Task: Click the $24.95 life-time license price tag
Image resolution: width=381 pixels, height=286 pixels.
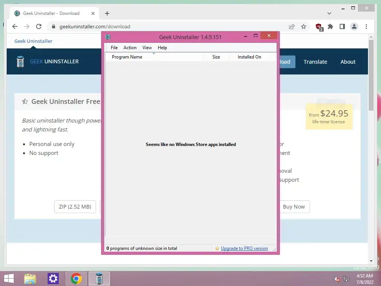Action: click(329, 117)
